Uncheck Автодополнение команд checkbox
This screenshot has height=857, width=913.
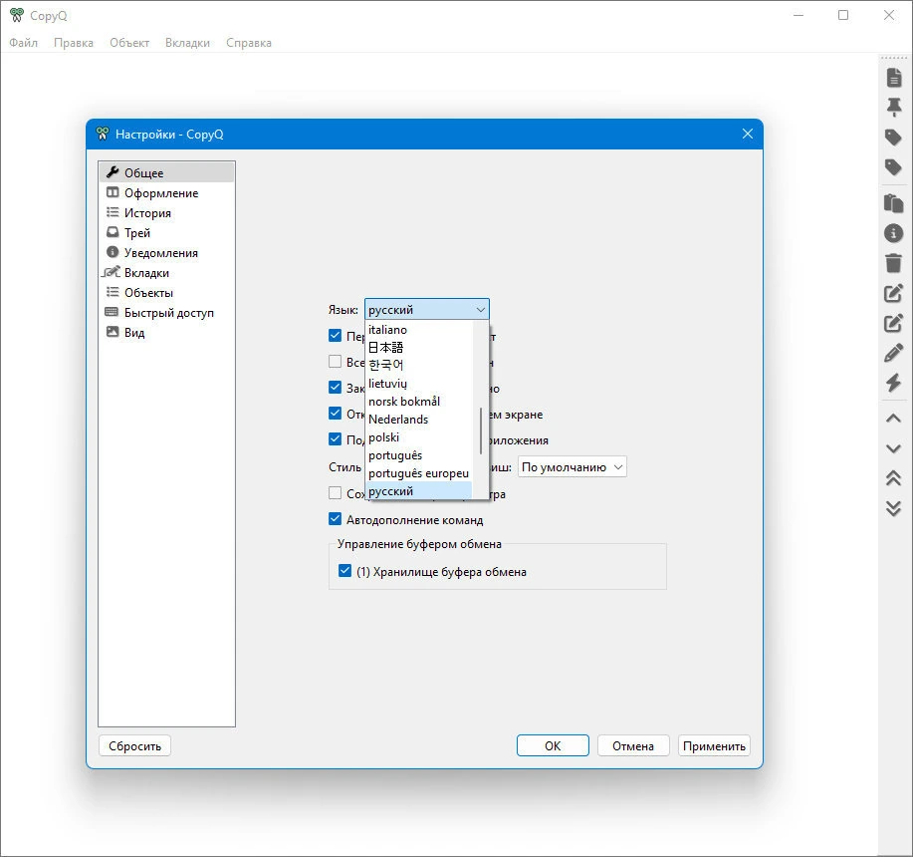coord(335,519)
